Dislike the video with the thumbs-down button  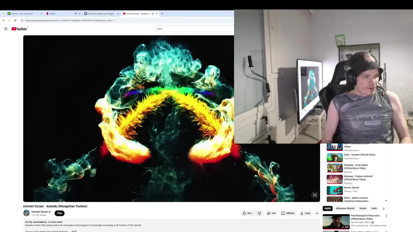click(259, 213)
